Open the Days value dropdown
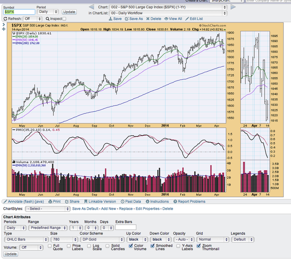Image resolution: width=291 pixels, height=260 pixels. (x=107, y=228)
